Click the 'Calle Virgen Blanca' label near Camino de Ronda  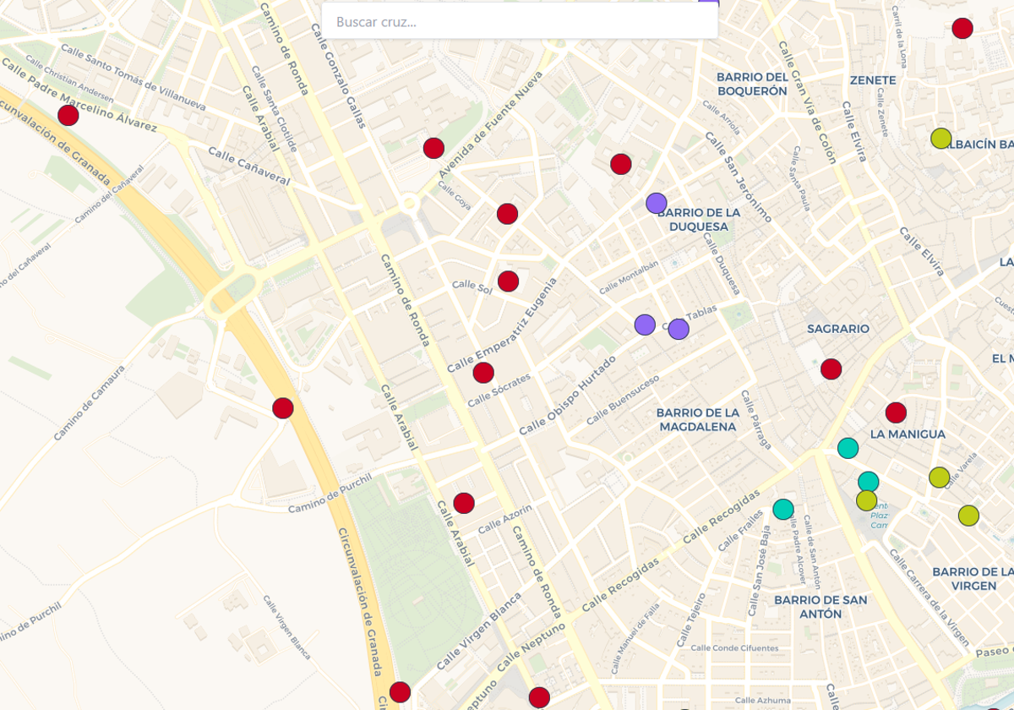tap(480, 631)
